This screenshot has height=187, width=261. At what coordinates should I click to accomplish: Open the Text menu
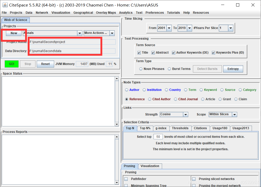(139, 13)
